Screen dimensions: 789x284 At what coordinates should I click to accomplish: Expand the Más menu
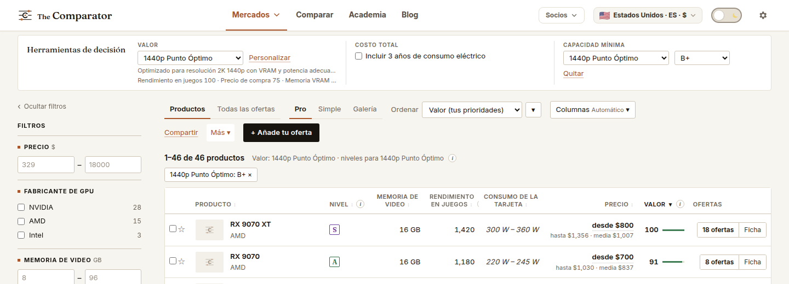click(221, 133)
